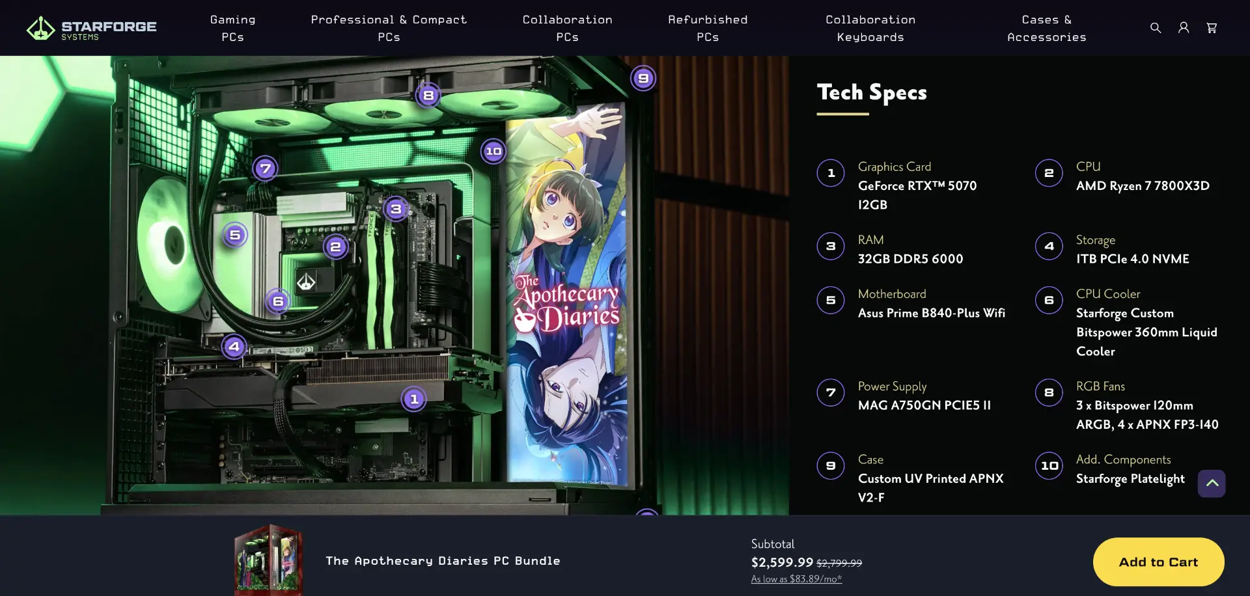
Task: Click the $2,599.99 subtotal price
Action: 782,562
